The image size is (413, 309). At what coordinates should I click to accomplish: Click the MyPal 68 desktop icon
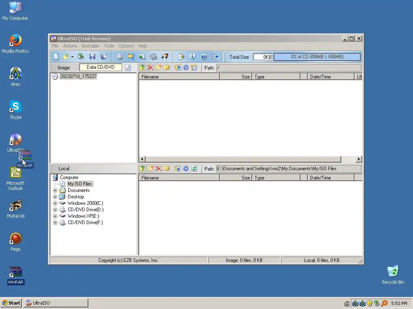tap(16, 209)
